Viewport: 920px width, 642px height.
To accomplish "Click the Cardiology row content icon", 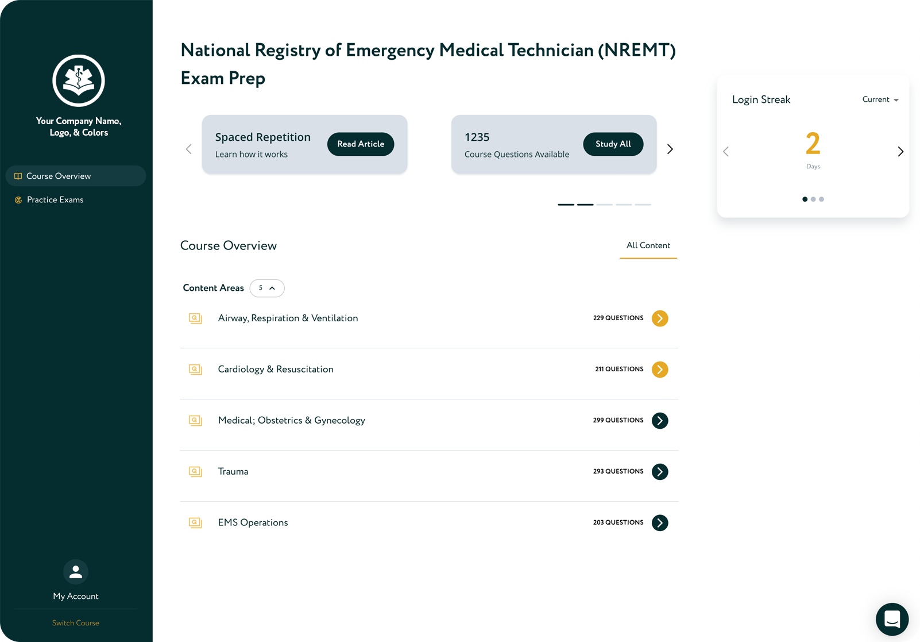I will tap(195, 370).
